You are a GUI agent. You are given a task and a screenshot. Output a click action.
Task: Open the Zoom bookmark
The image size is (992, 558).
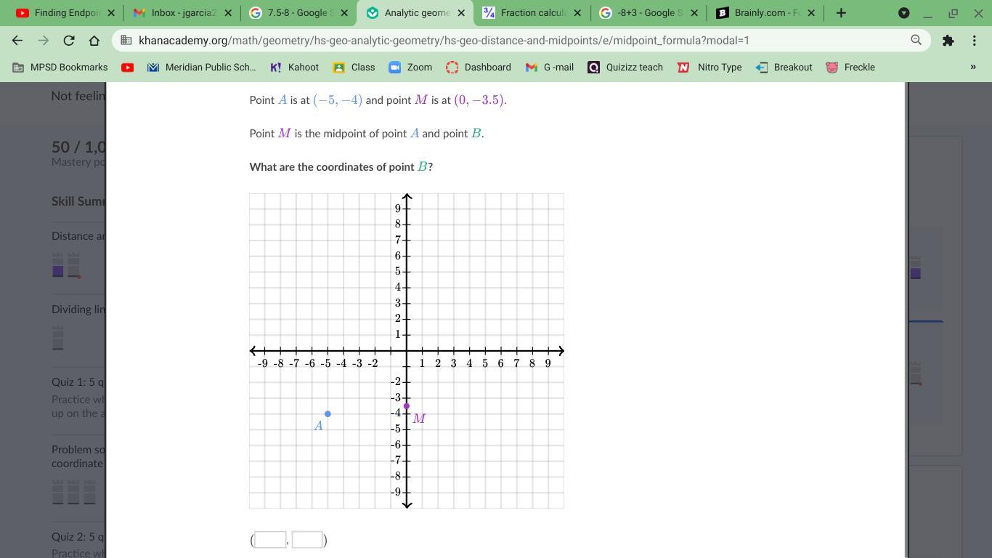coord(411,67)
